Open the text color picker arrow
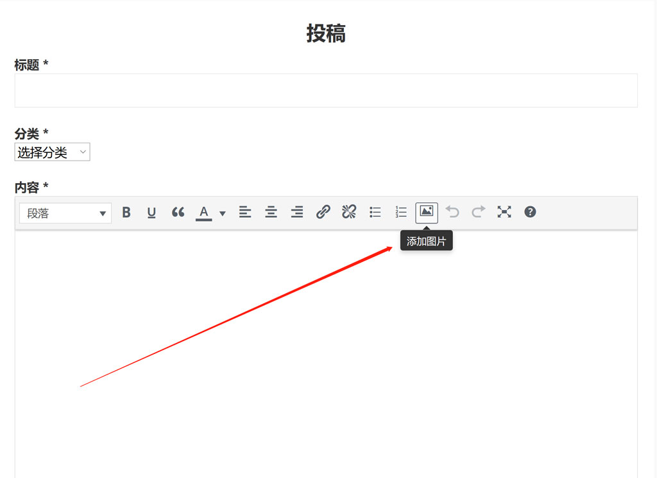Image resolution: width=657 pixels, height=478 pixels. tap(223, 213)
